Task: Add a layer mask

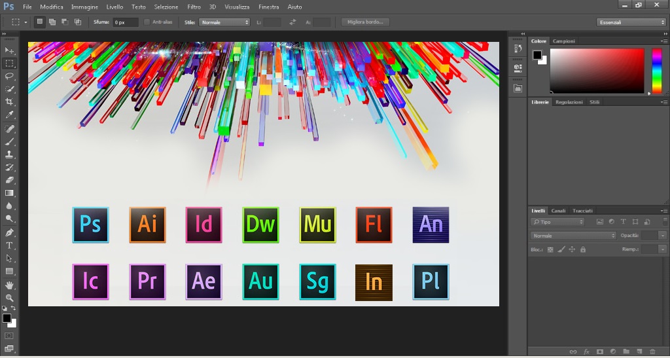Action: click(600, 351)
